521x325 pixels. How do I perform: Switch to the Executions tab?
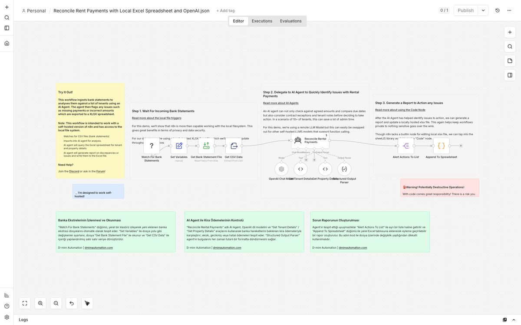click(262, 21)
